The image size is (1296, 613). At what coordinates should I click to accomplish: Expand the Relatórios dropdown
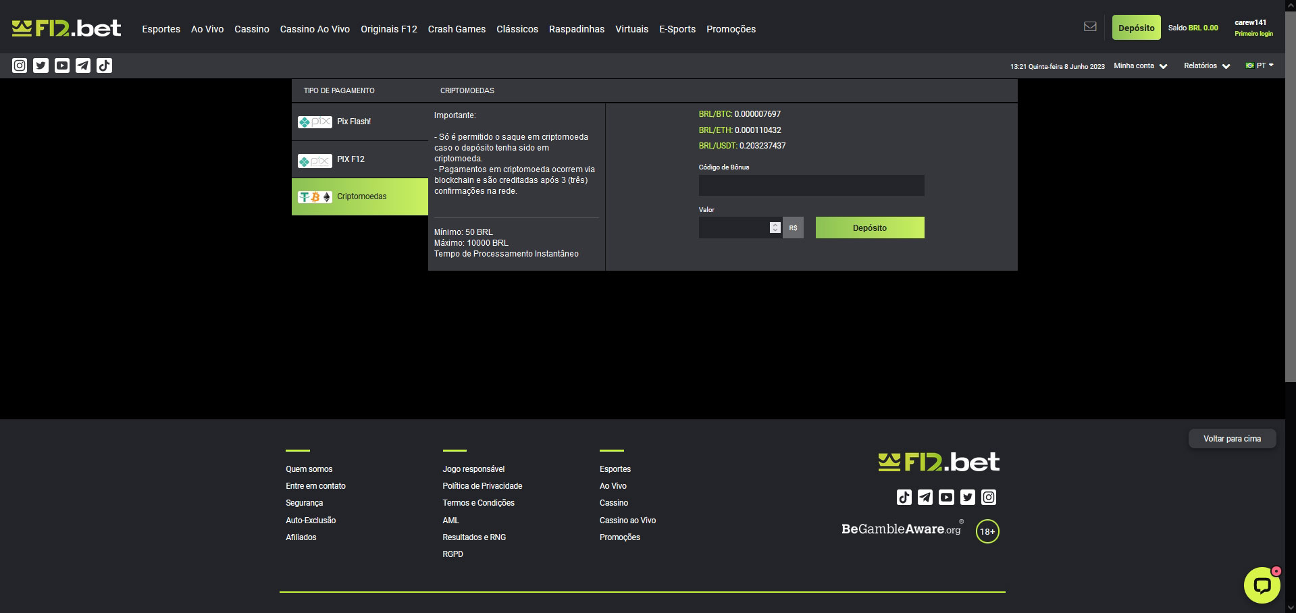1207,66
